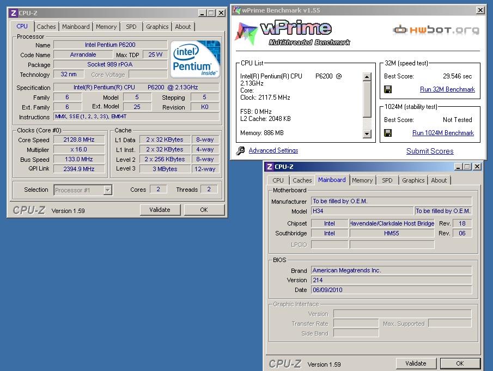Select the CPU tab in the top-left CPU-Z window
This screenshot has height=371, width=493.
tap(22, 26)
